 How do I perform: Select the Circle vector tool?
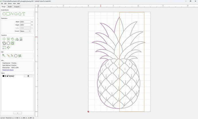[x=4, y=14]
